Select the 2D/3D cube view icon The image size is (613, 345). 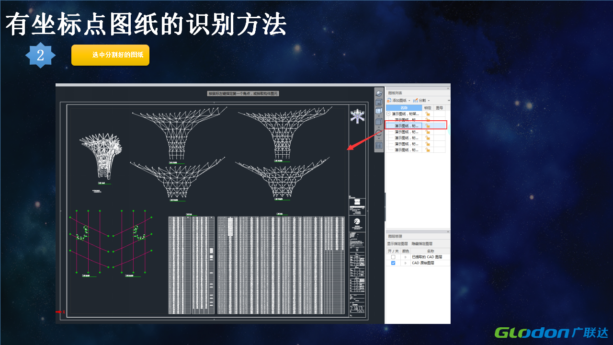pos(379,103)
